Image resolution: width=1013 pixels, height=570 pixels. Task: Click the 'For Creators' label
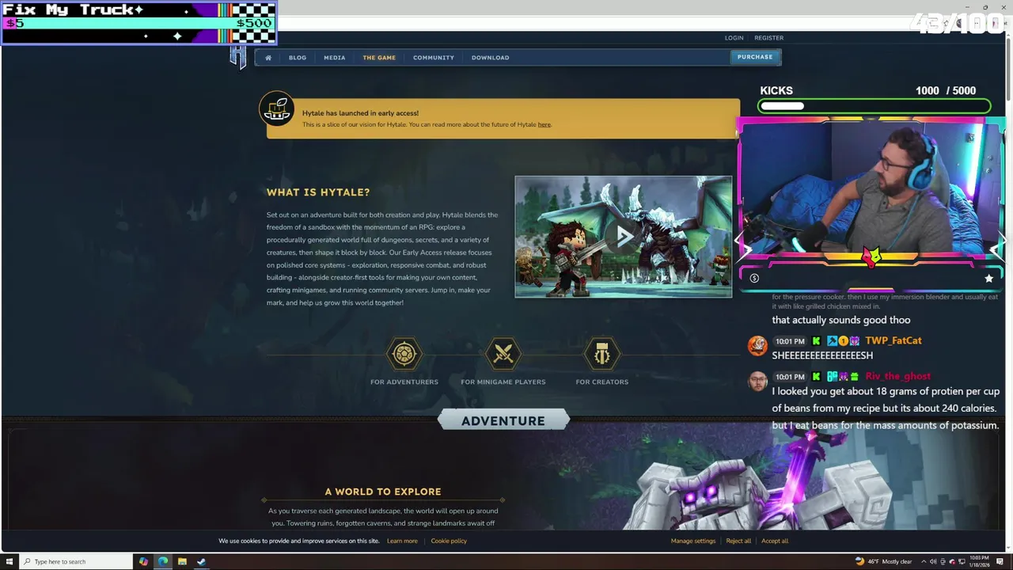602,382
